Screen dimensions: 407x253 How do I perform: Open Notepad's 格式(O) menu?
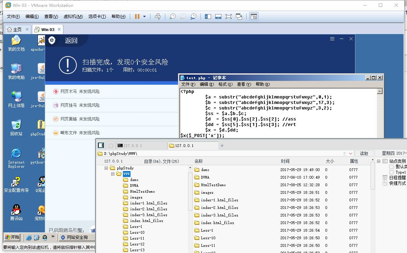click(226, 84)
